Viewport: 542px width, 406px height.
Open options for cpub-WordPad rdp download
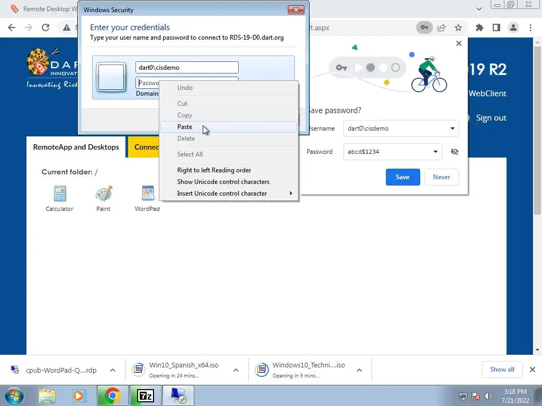point(113,370)
